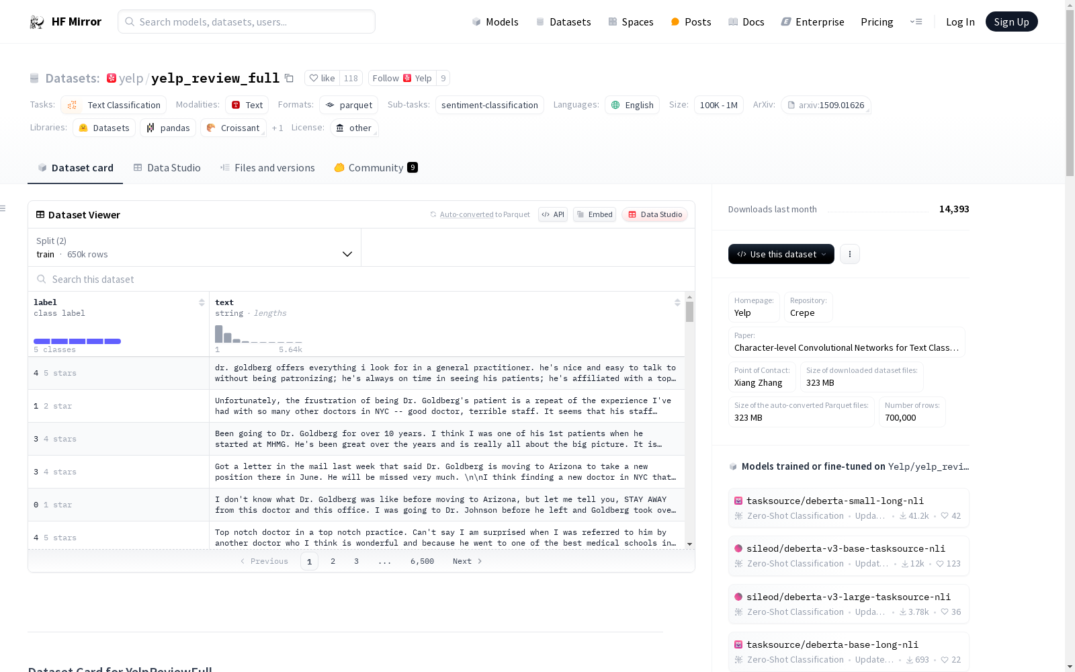The height and width of the screenshot is (672, 1075).
Task: Click the Datasets library tag
Action: pos(104,128)
